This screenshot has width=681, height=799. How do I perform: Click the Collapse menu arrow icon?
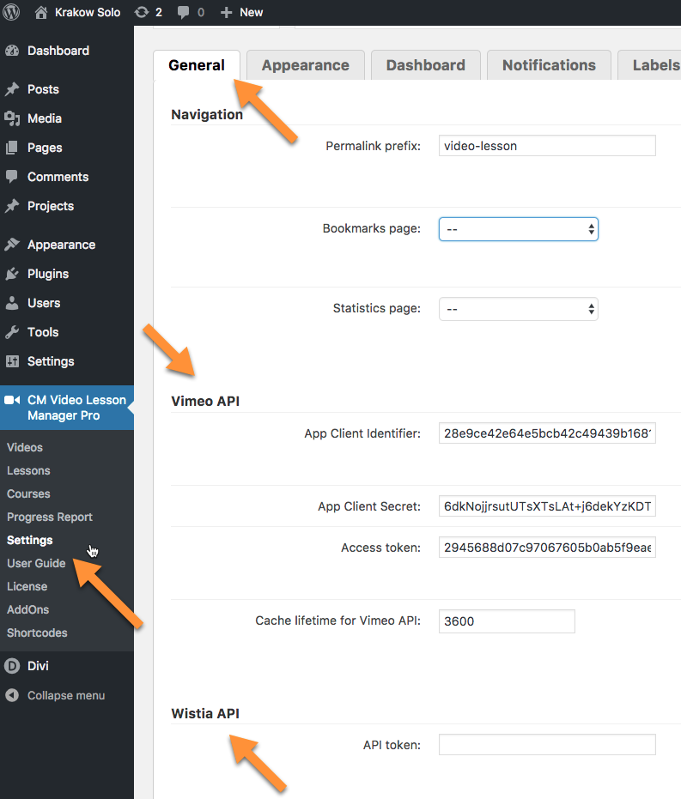tap(12, 695)
